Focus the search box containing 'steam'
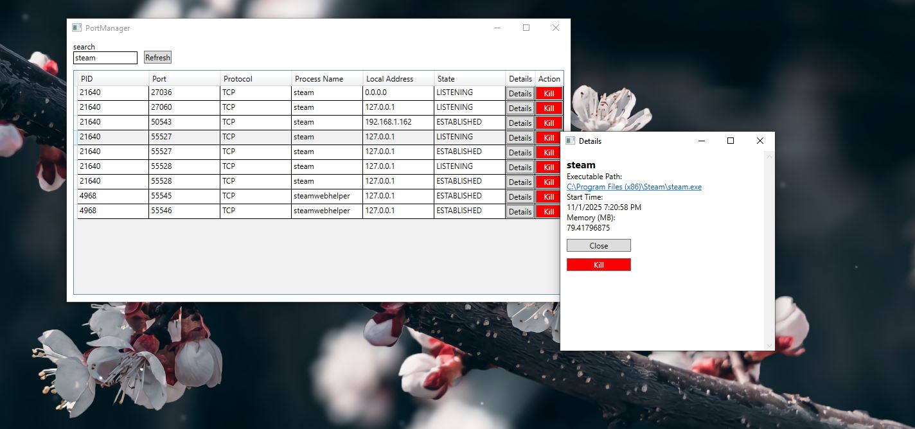The height and width of the screenshot is (429, 915). click(x=105, y=58)
